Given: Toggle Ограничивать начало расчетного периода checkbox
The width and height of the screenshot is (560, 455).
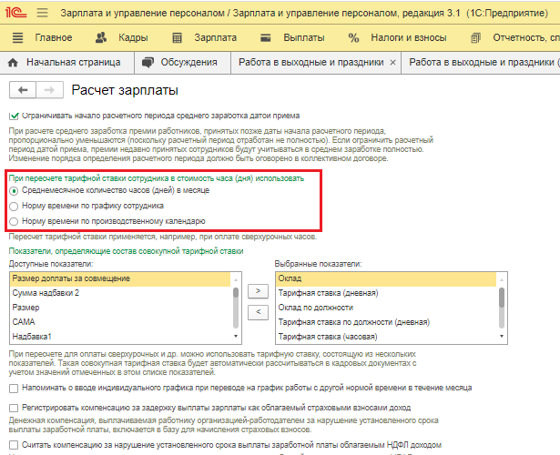Looking at the screenshot, I should point(14,116).
